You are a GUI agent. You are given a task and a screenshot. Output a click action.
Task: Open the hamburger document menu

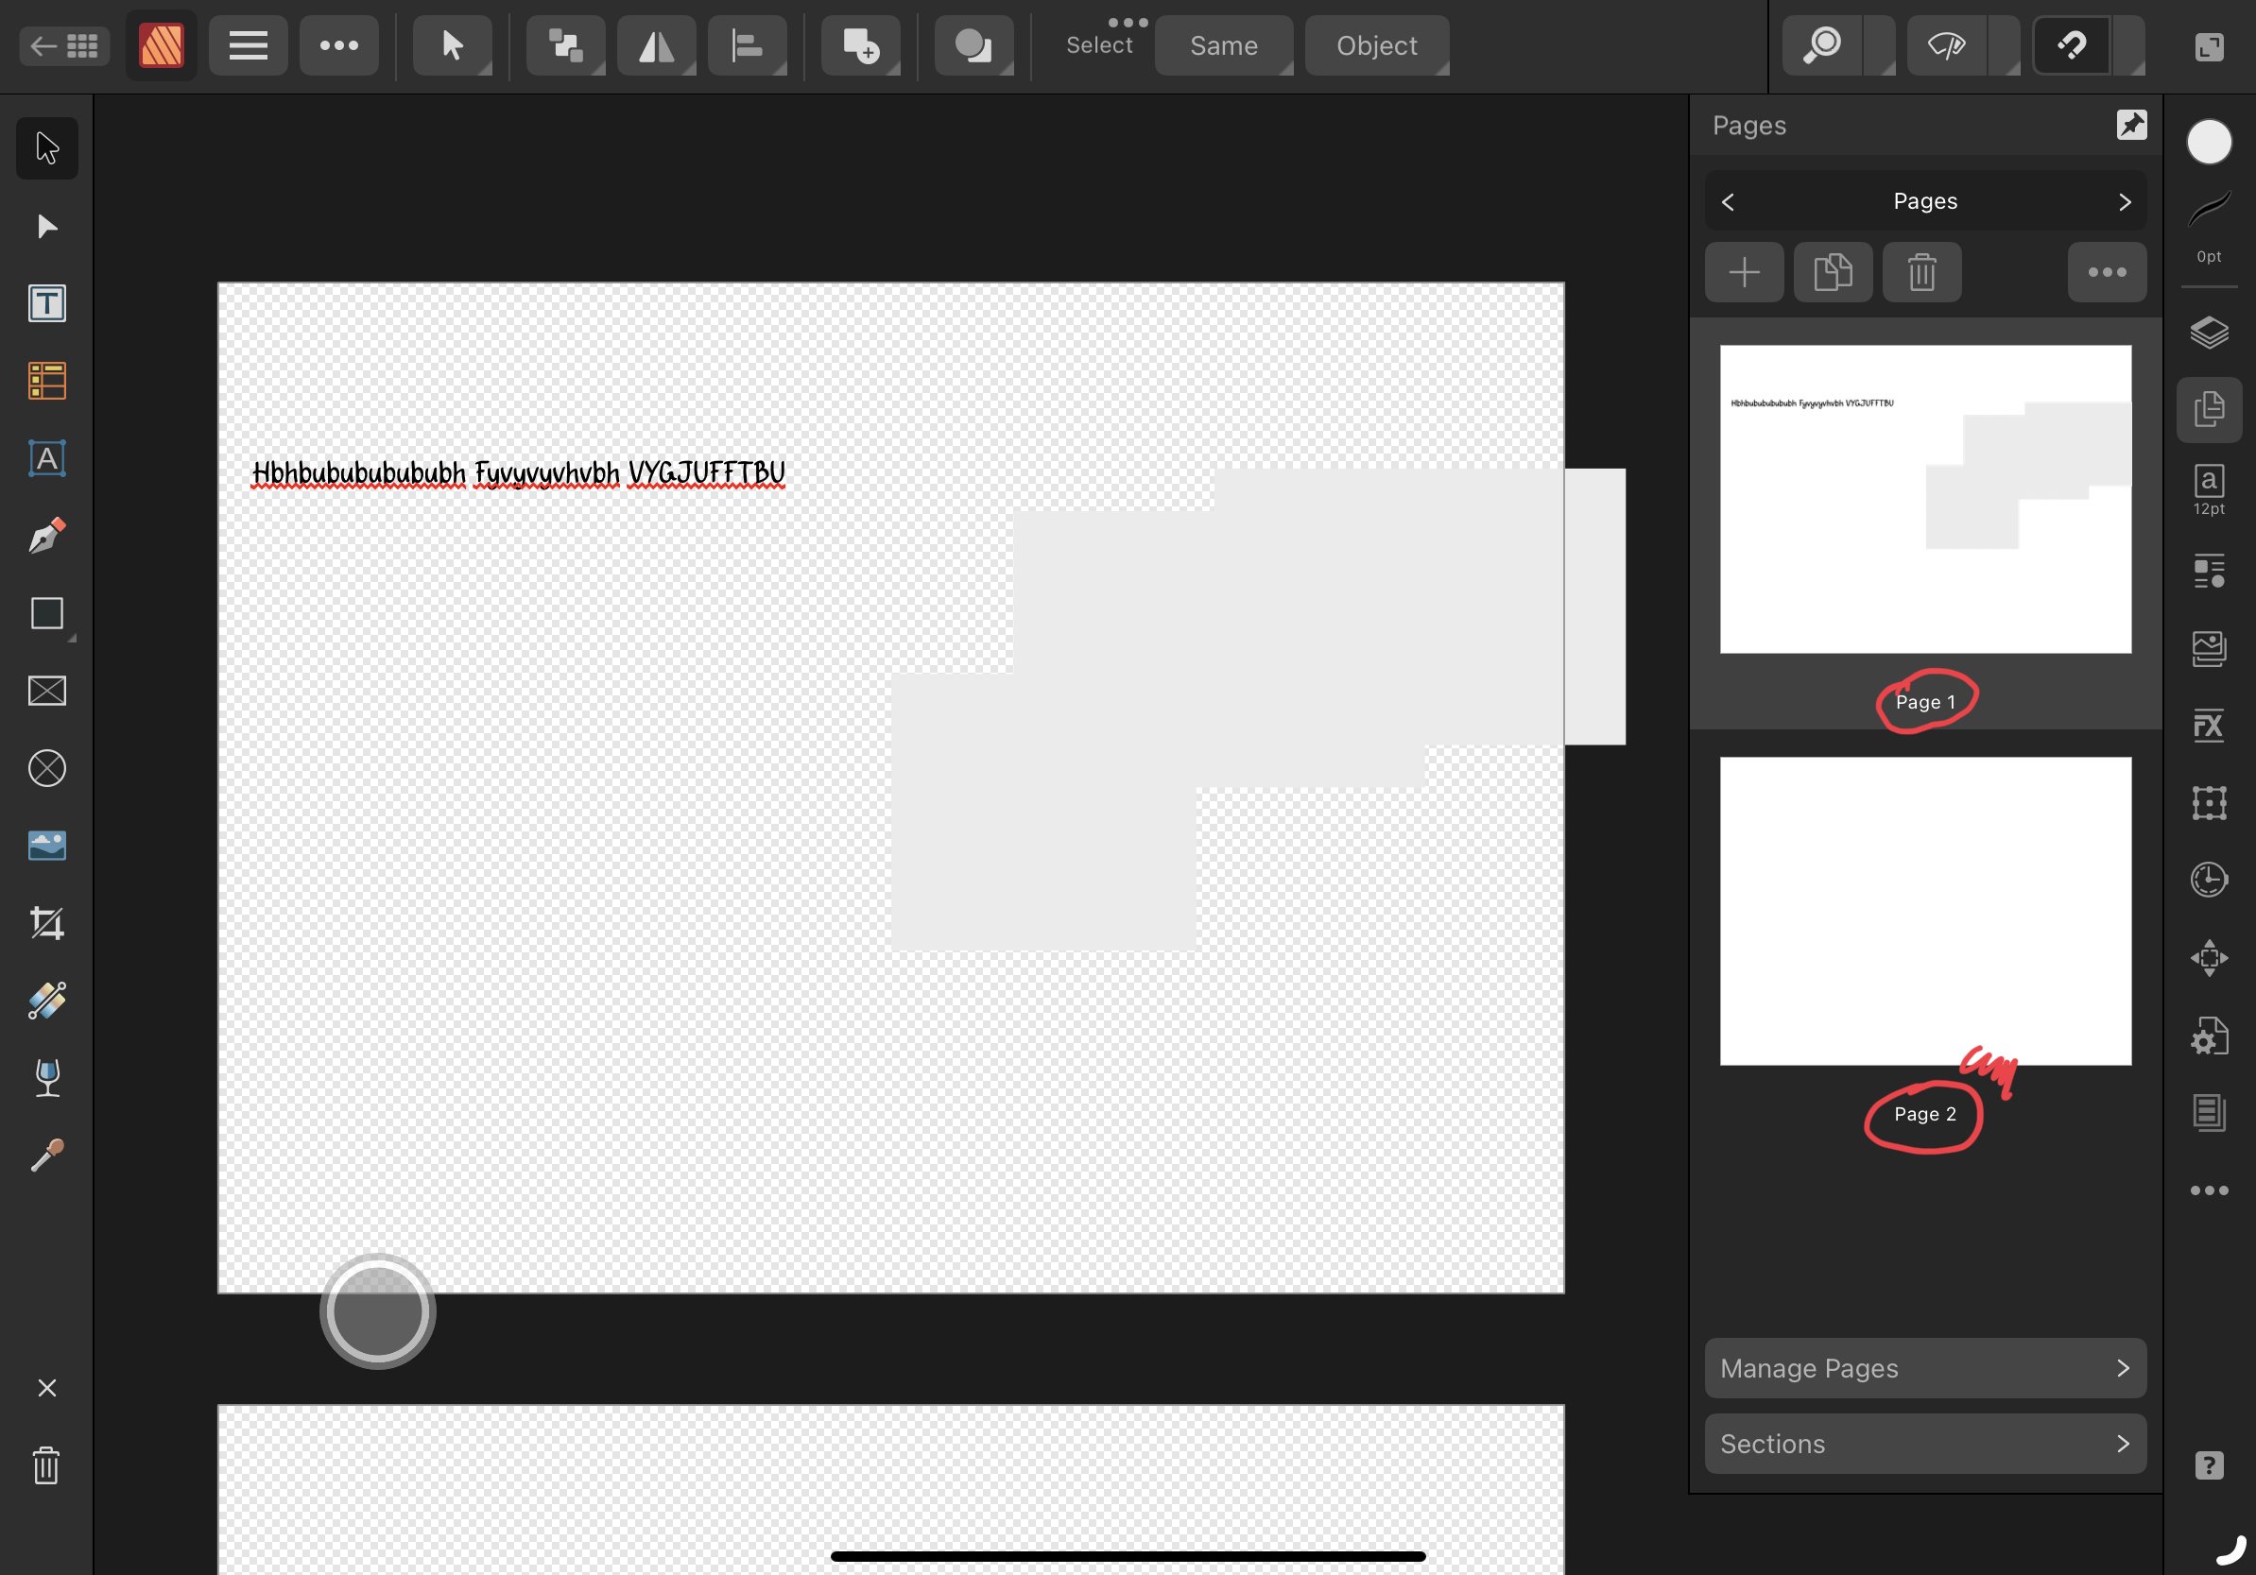pos(248,45)
